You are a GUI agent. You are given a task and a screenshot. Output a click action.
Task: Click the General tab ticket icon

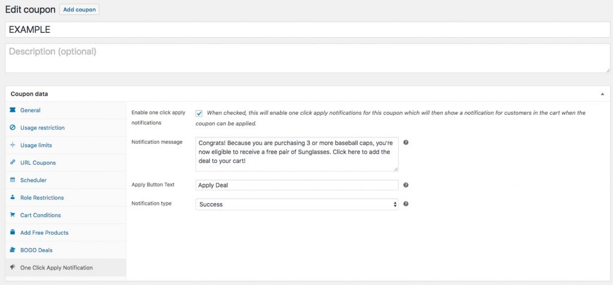point(13,110)
